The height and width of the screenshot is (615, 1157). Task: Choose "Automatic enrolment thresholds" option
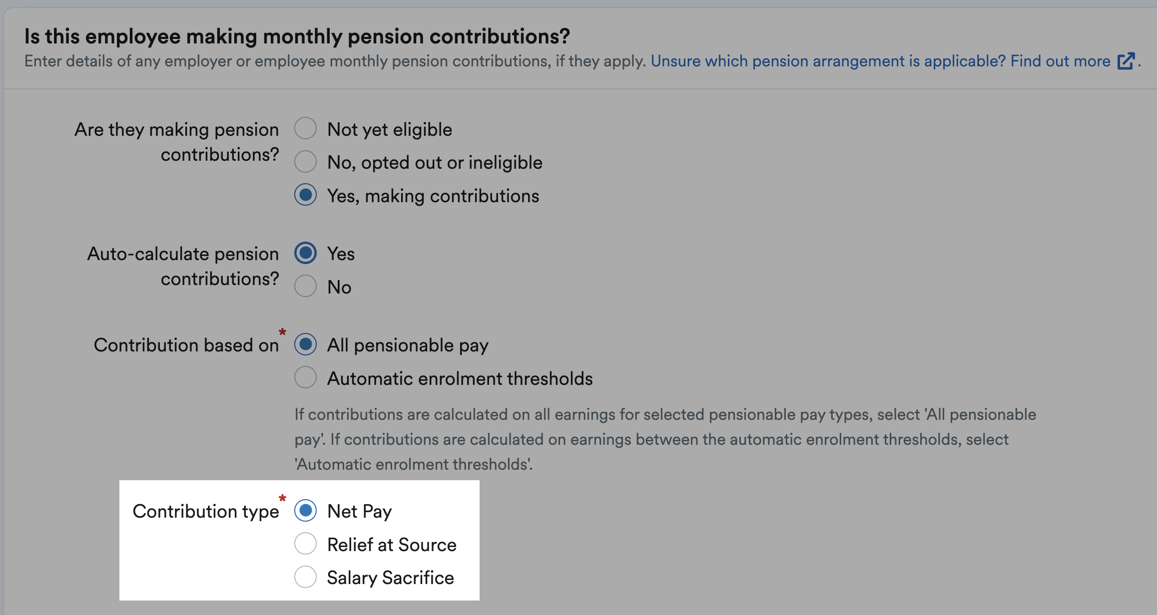click(x=305, y=377)
